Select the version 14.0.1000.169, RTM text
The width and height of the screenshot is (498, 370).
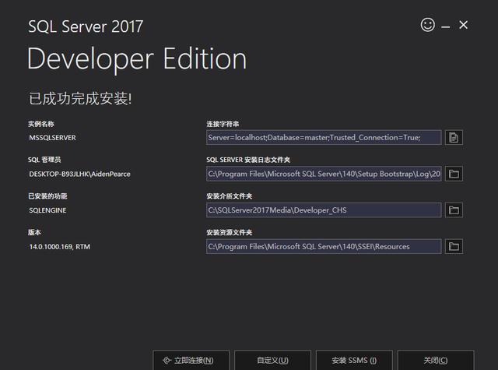tap(59, 247)
